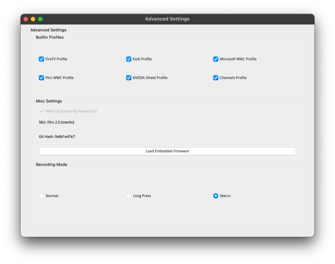335x264 pixels.
Task: Select the Macro recording mode radio
Action: (x=215, y=196)
